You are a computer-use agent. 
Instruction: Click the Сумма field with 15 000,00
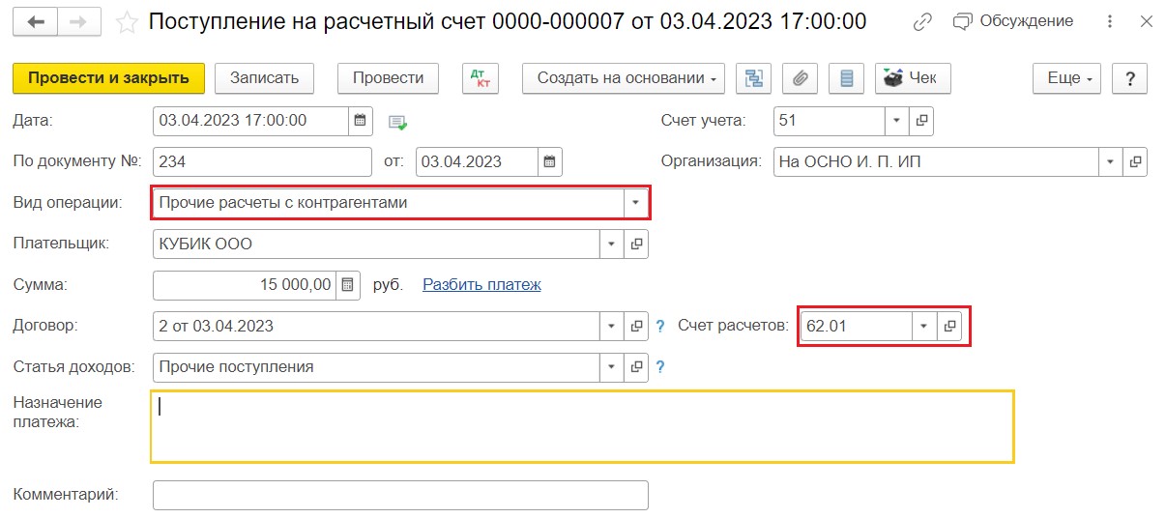pos(245,285)
